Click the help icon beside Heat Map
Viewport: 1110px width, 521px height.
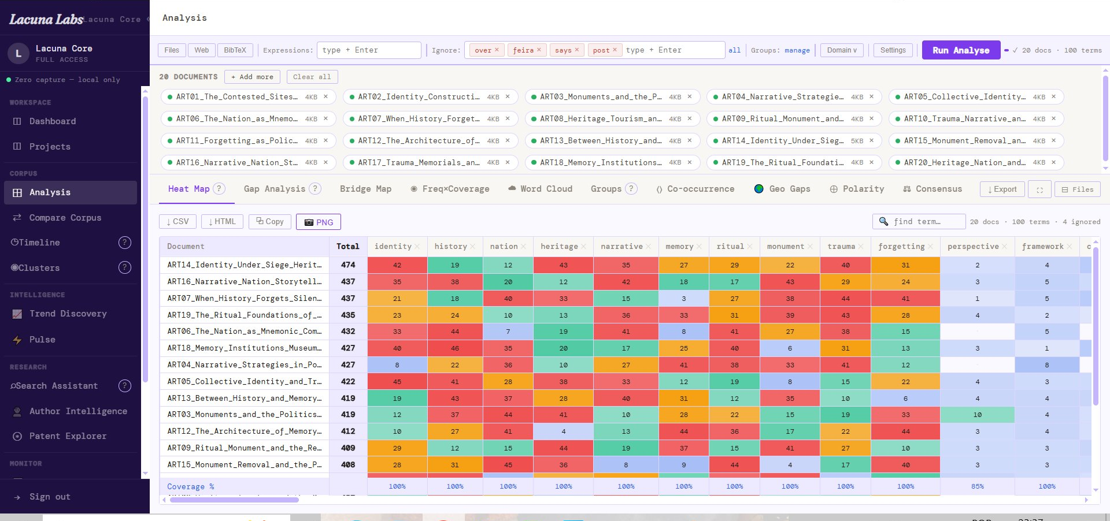pyautogui.click(x=219, y=189)
